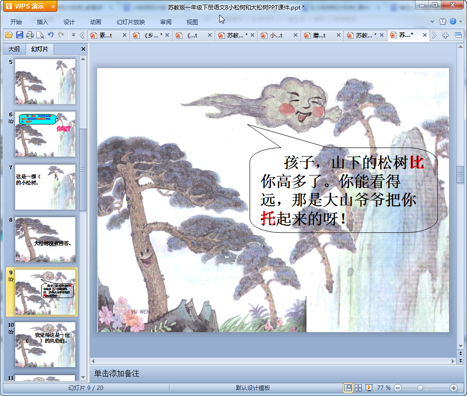Viewport: 467px width, 396px height.
Task: Add a new document tab with the plus icon
Action: point(445,35)
